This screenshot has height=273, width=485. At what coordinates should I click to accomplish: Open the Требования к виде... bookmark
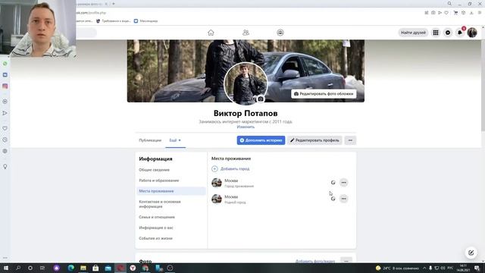pos(113,21)
